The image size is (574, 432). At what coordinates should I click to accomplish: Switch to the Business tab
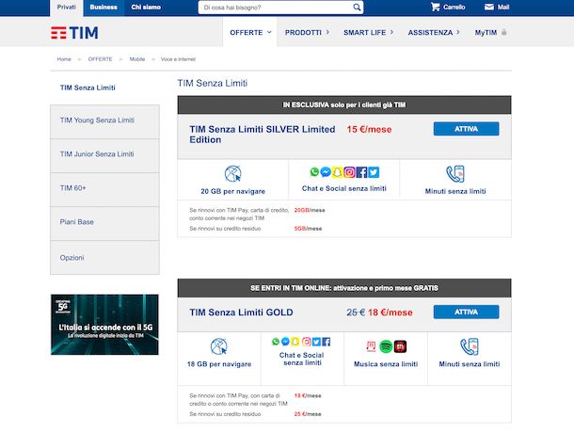point(104,8)
